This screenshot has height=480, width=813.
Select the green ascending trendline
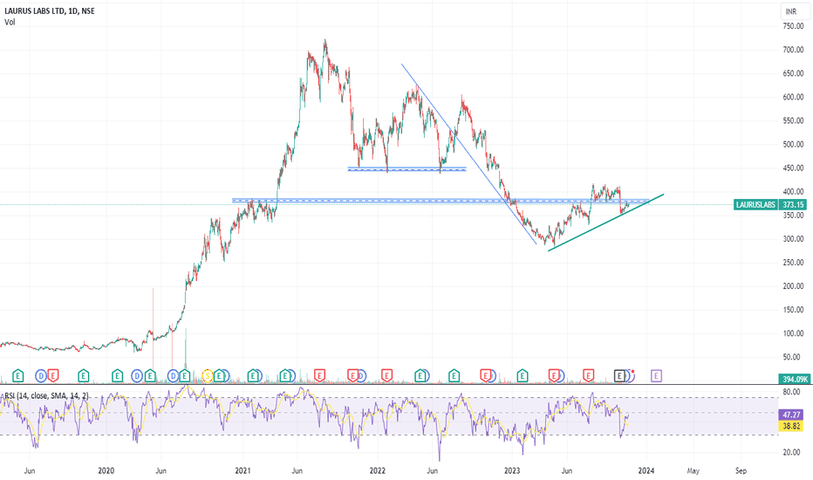(605, 223)
